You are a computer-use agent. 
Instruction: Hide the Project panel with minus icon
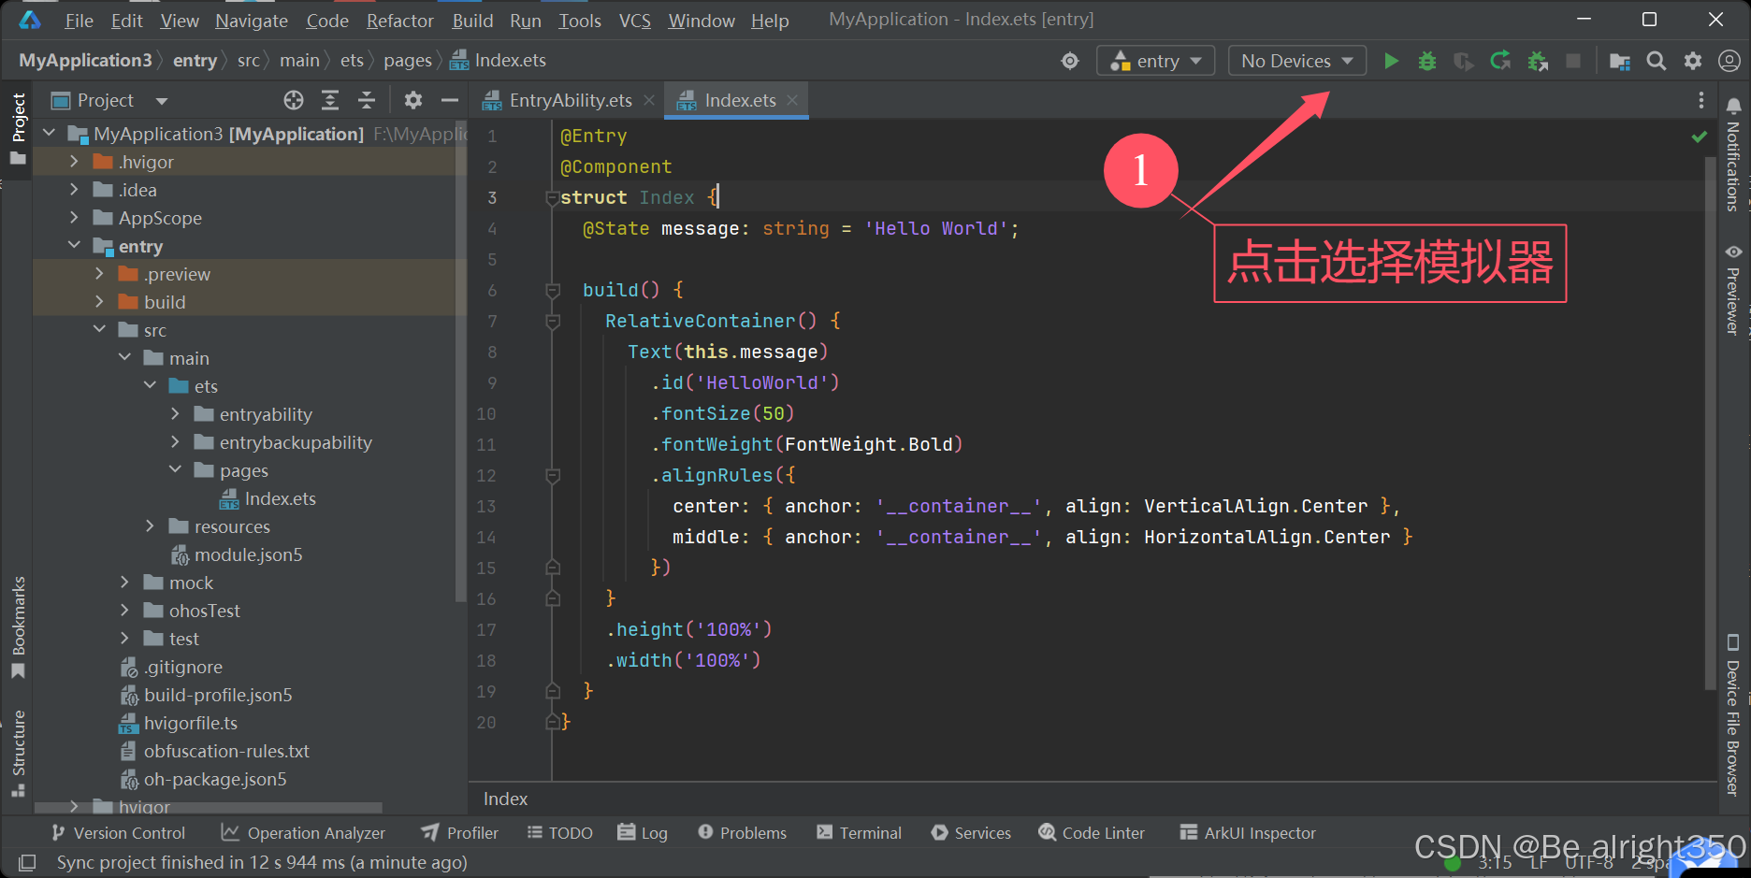[x=450, y=100]
